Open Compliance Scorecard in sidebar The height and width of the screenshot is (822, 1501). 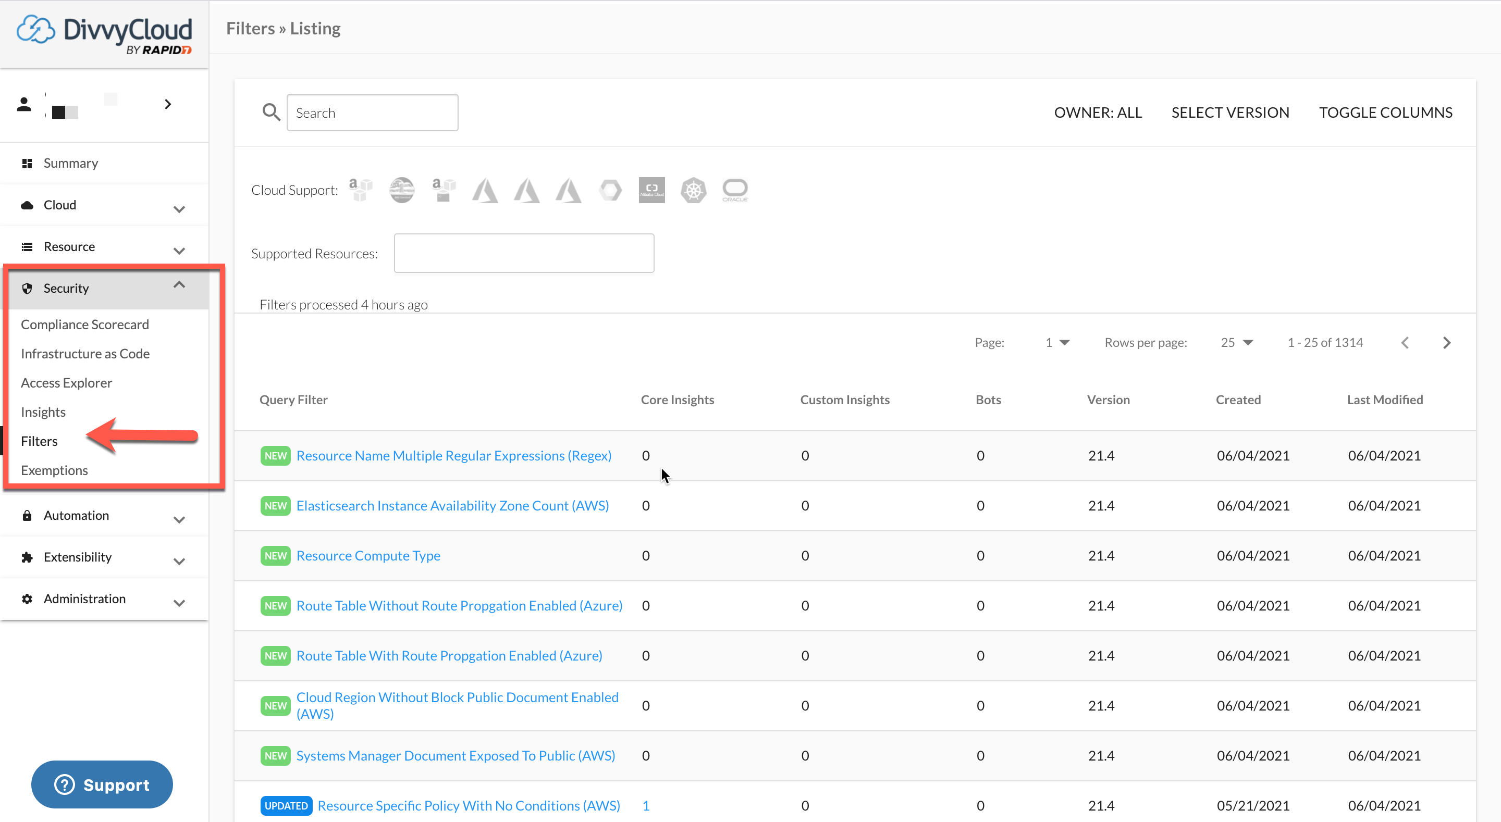[x=85, y=324]
